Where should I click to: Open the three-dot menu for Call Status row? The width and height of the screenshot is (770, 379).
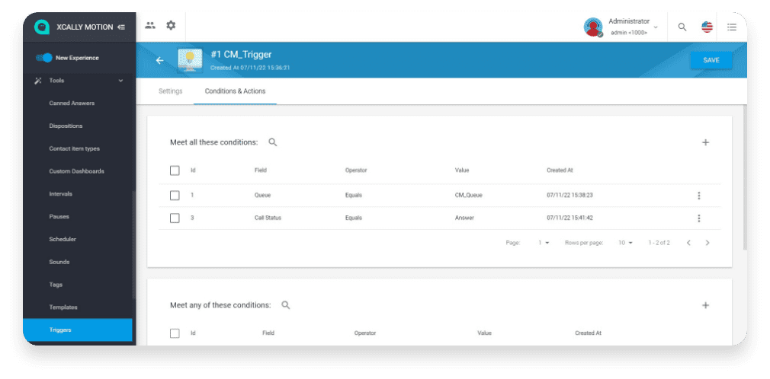699,218
